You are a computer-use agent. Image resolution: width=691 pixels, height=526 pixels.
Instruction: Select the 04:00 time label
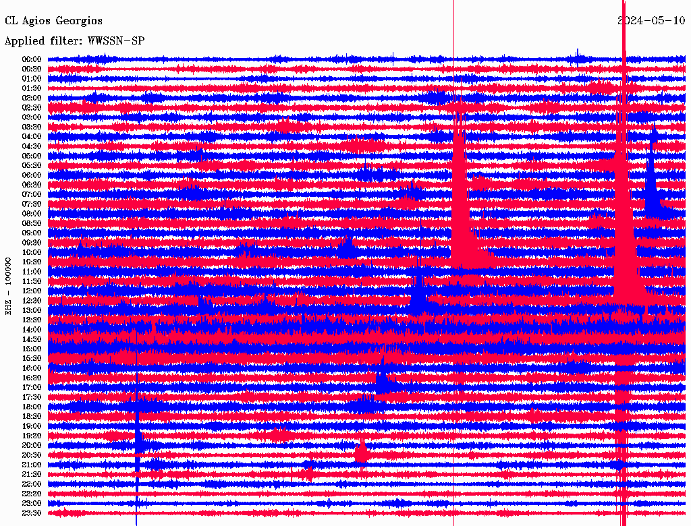click(x=32, y=137)
